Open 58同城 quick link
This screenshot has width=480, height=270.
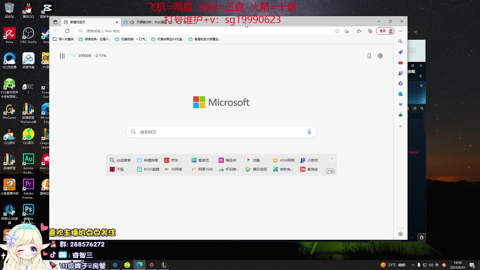coord(173,169)
